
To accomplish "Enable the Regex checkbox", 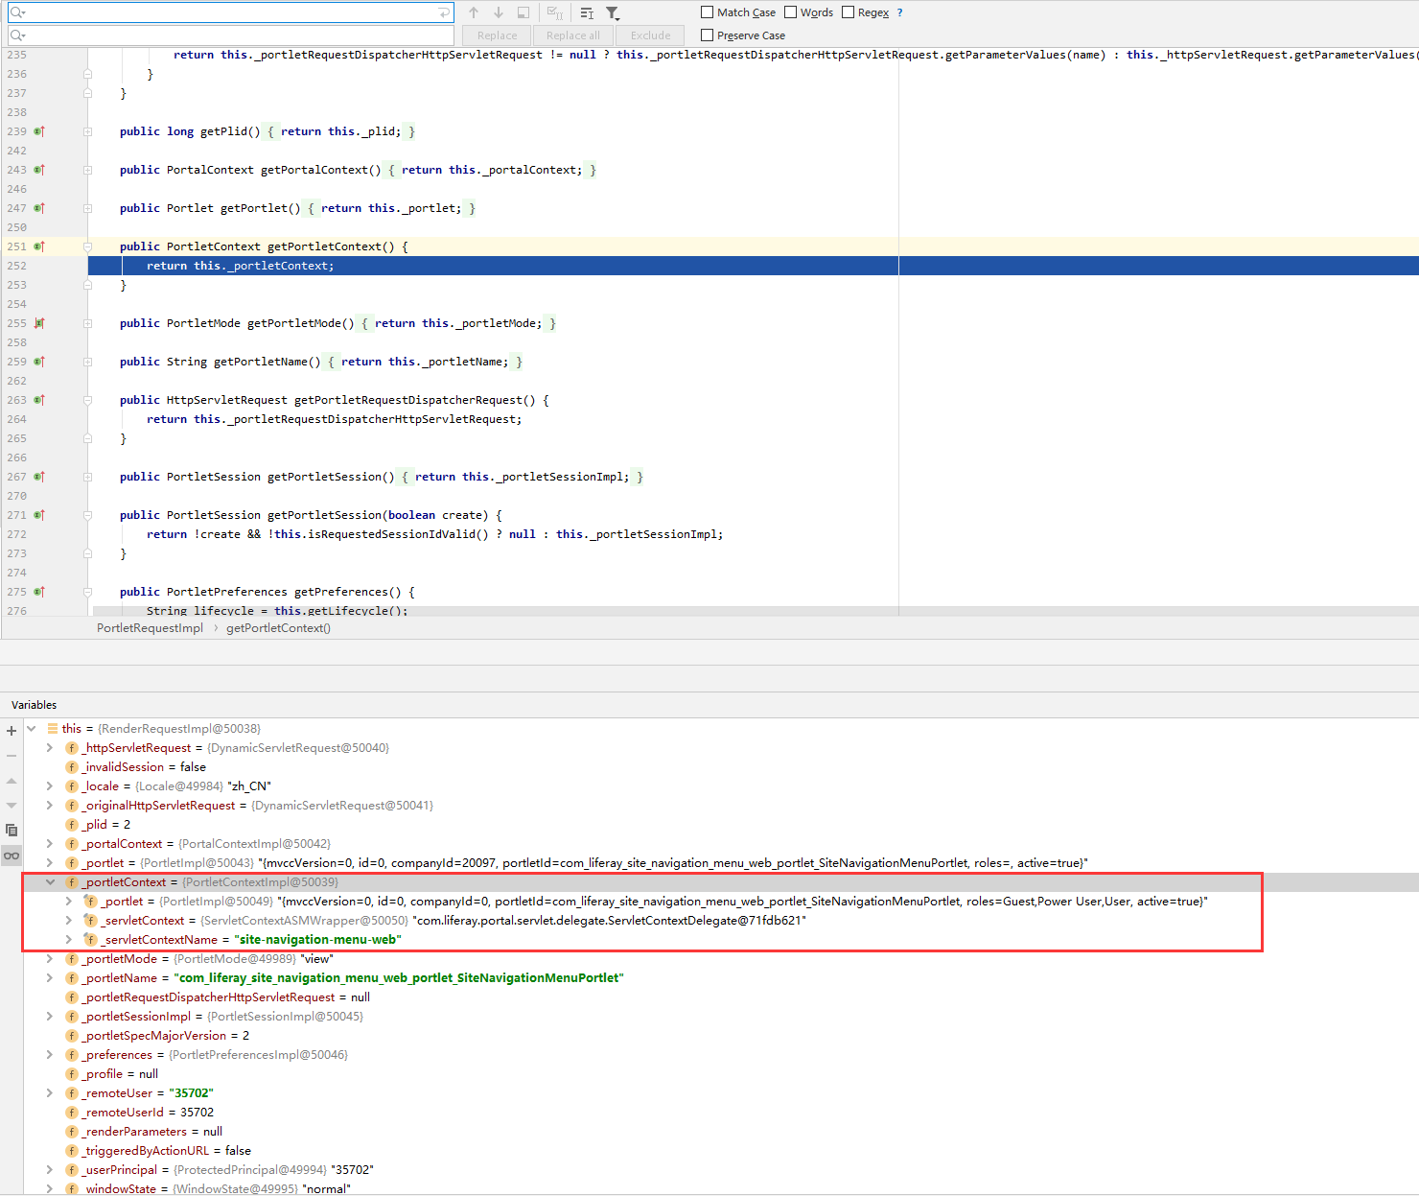I will [x=849, y=12].
